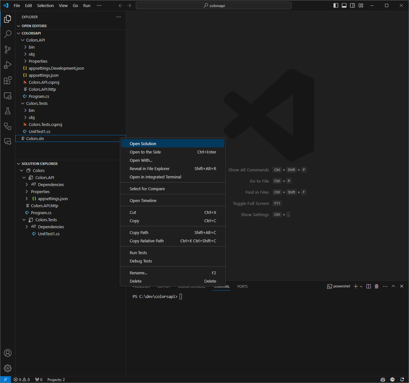Maximize the panel size with chevron up
This screenshot has height=383, width=409.
pyautogui.click(x=393, y=286)
